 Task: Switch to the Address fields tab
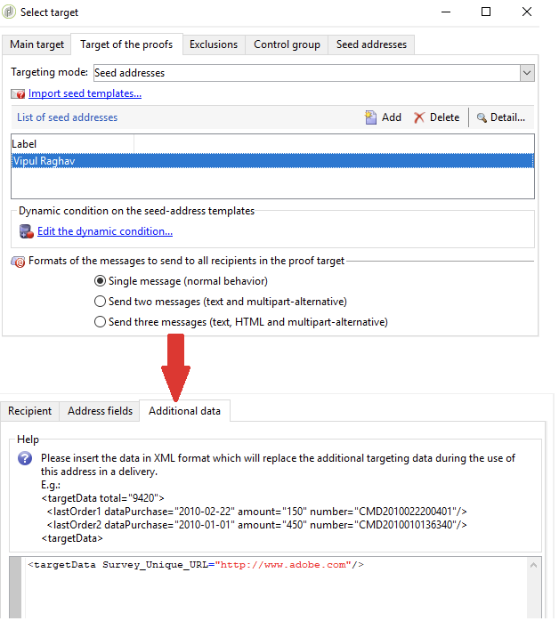pos(100,411)
